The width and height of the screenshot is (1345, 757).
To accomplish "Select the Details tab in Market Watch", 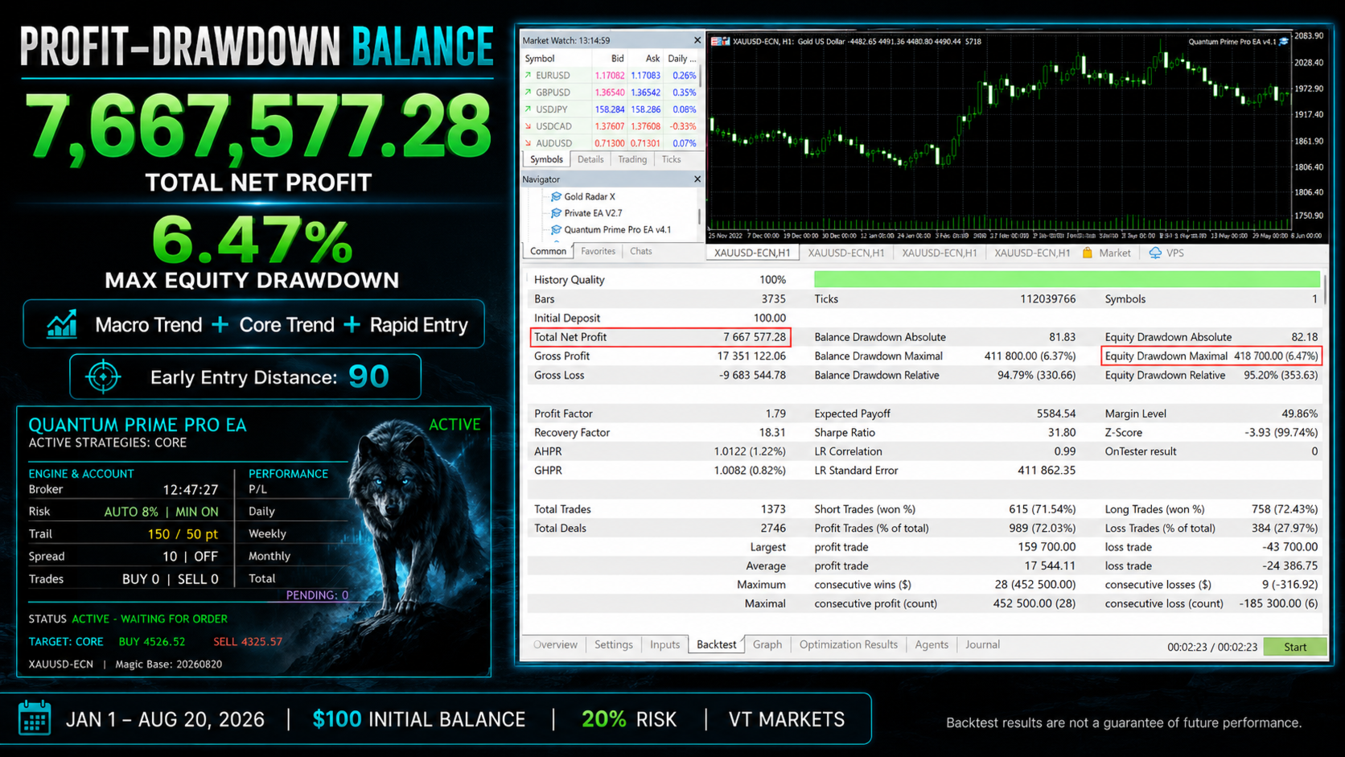I will click(x=590, y=159).
